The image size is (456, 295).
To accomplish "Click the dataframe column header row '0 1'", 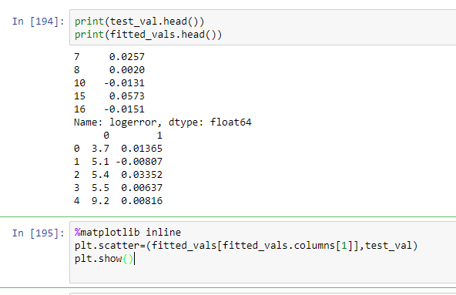I will click(x=132, y=135).
